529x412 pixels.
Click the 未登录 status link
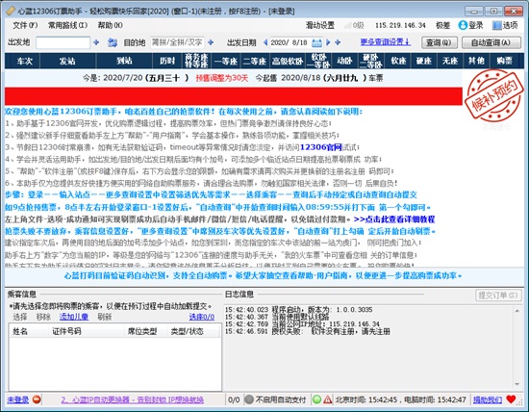(18, 399)
